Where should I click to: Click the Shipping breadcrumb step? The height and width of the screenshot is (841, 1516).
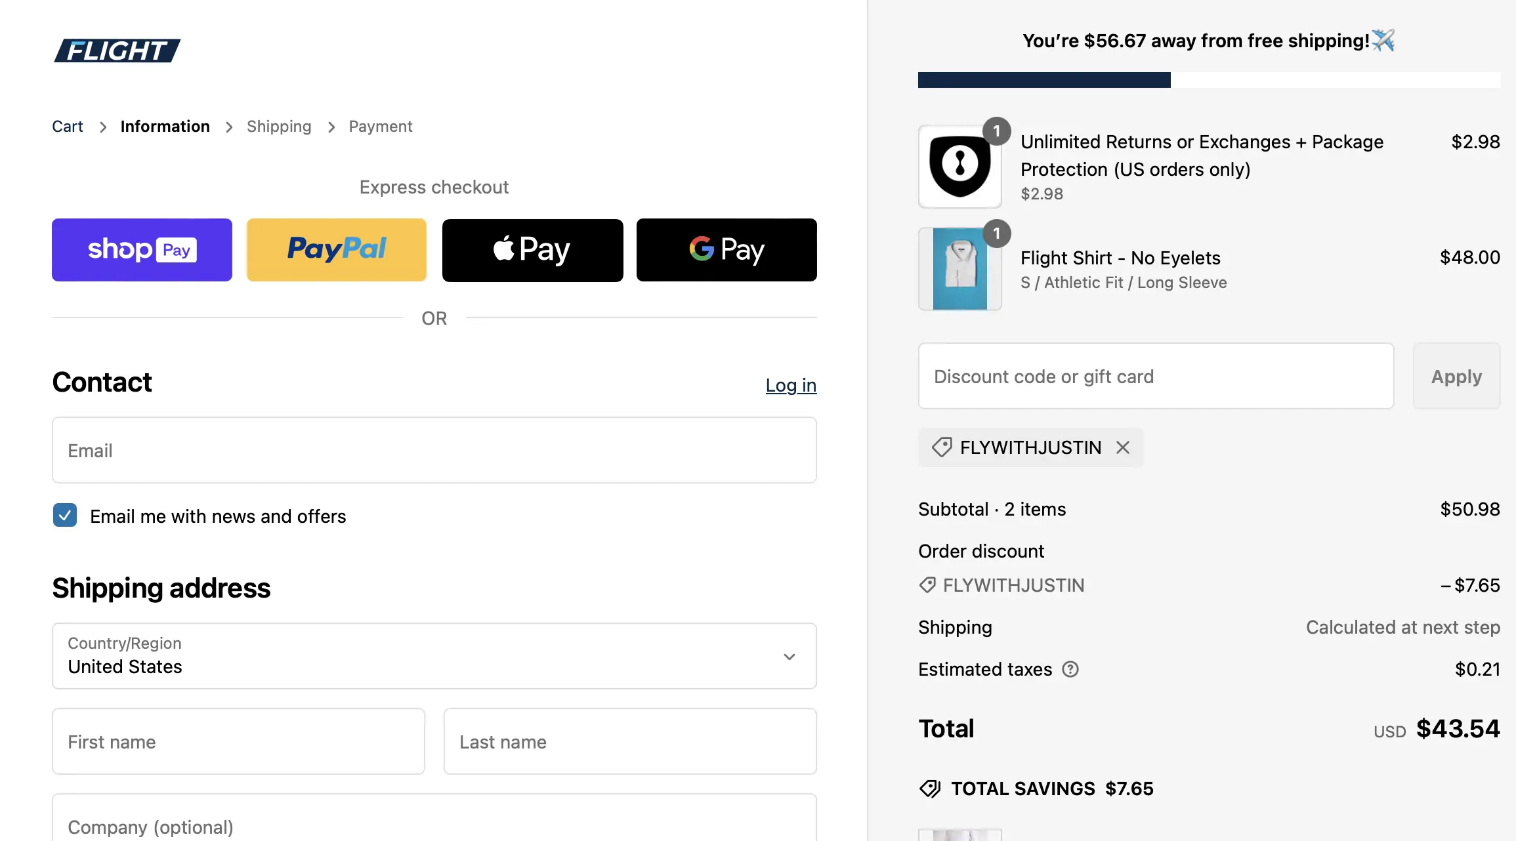click(279, 127)
